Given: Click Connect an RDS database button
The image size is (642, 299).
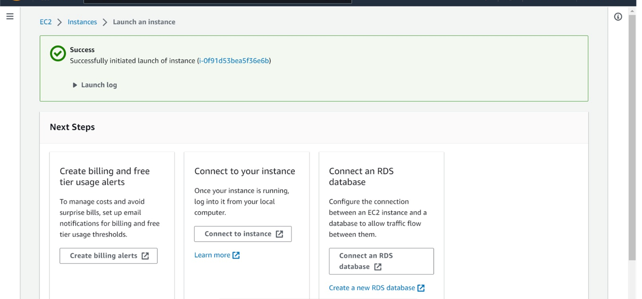Looking at the screenshot, I should [382, 261].
